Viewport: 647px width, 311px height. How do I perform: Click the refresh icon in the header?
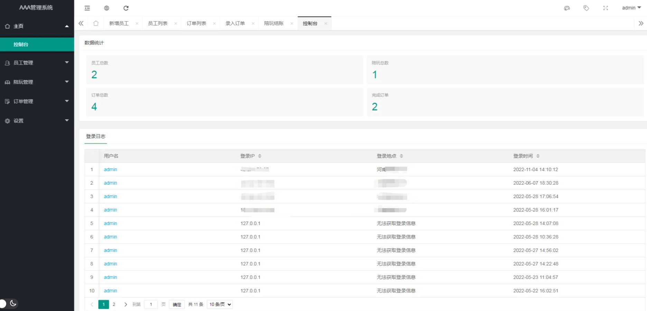pyautogui.click(x=126, y=8)
